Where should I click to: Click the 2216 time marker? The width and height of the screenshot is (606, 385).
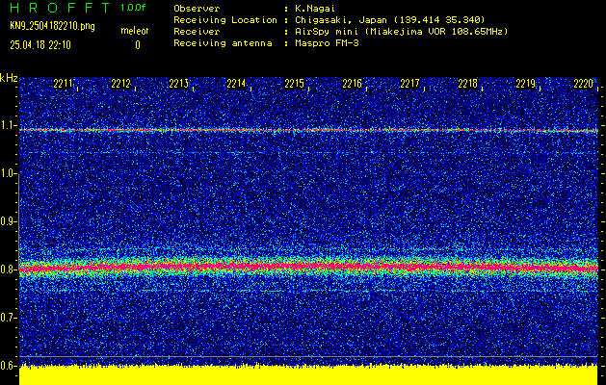tap(352, 84)
